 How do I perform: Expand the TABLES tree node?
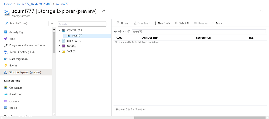click(60, 51)
